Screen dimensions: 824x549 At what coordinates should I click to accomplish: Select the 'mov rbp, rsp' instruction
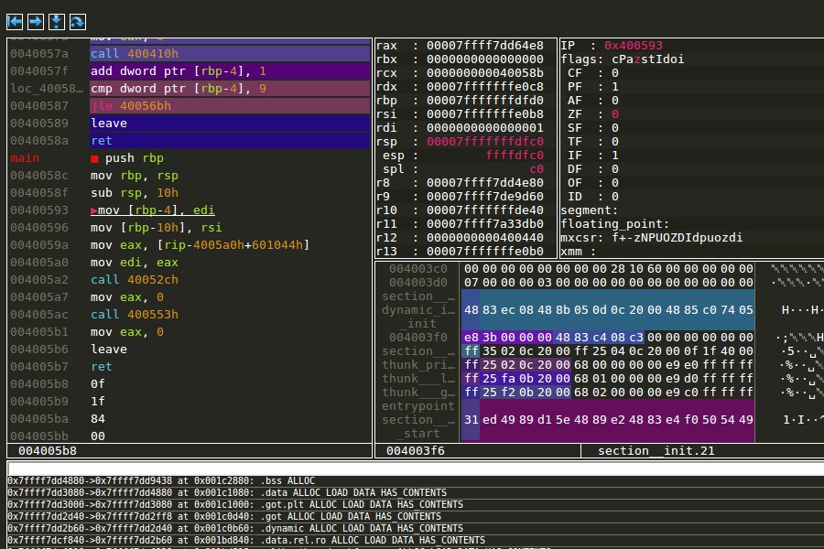point(134,176)
